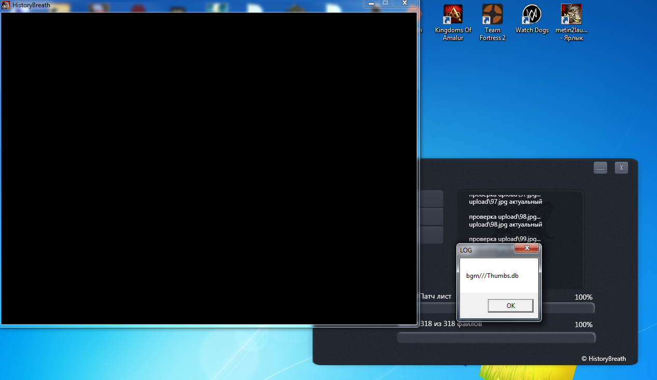Image resolution: width=657 pixels, height=380 pixels.
Task: Minimize the HistoryBreath launcher with underscore button
Action: pyautogui.click(x=600, y=167)
